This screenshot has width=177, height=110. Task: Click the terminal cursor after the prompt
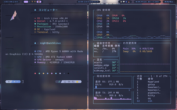point(23,82)
